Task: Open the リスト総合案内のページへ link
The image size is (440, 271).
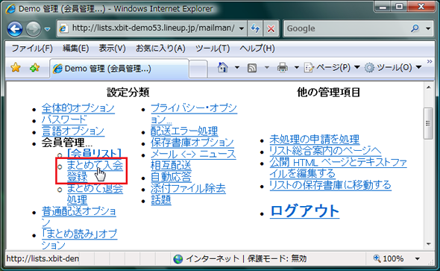Action: click(x=325, y=151)
